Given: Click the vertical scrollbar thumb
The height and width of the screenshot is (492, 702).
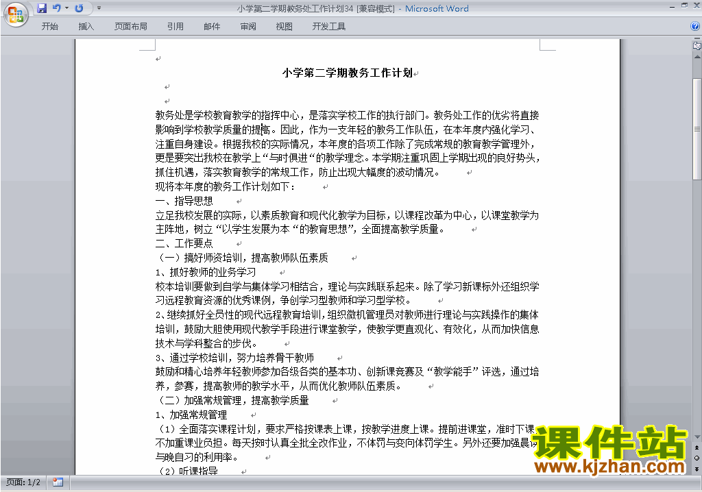Looking at the screenshot, I should [x=697, y=129].
